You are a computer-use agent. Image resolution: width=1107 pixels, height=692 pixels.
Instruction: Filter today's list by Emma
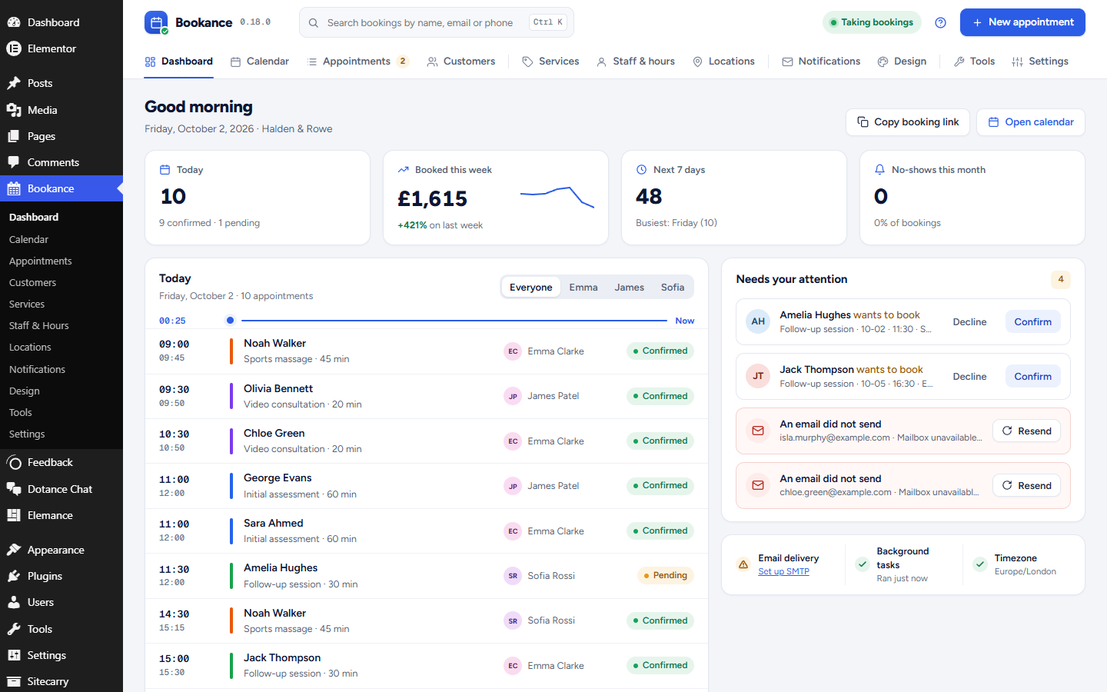(583, 287)
